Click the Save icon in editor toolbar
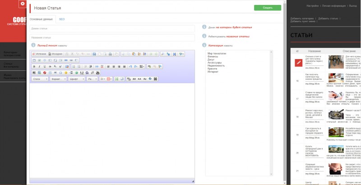The width and height of the screenshot is (361, 185). point(94,54)
